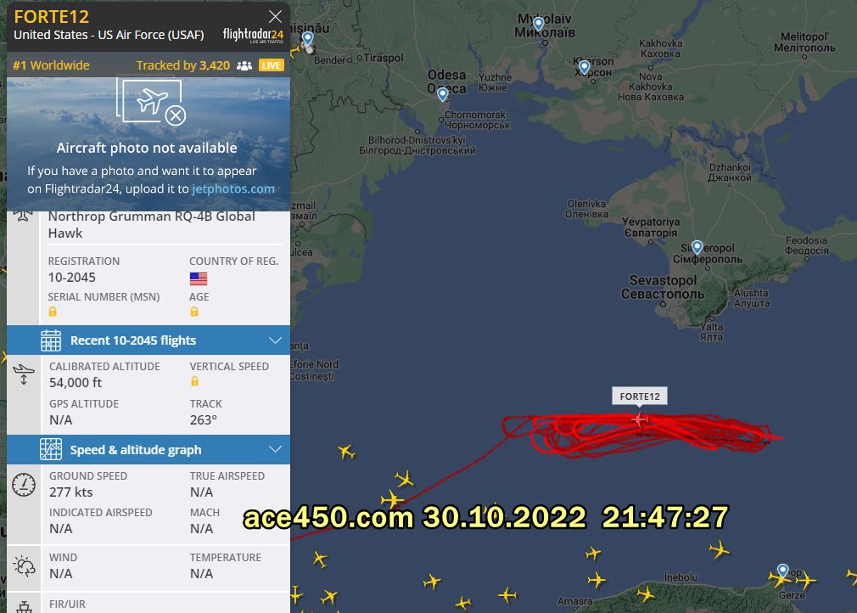857x613 pixels.
Task: Click the Odesa airport pin
Action: point(443,94)
